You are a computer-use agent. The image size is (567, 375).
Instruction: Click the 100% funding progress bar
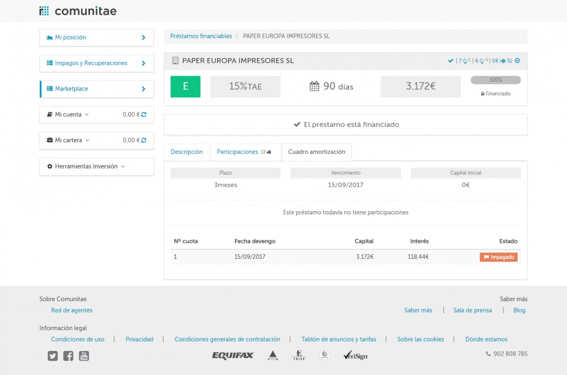pyautogui.click(x=496, y=80)
